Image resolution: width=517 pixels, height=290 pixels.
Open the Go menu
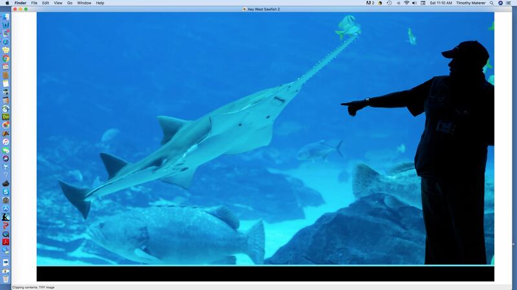coord(70,3)
